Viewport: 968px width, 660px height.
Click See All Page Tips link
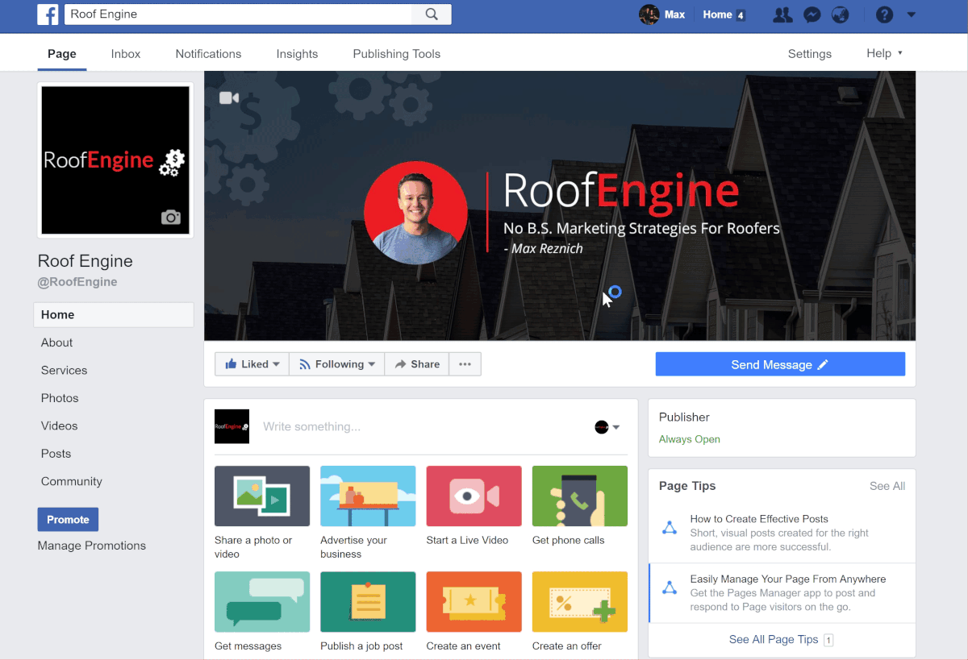pos(774,639)
